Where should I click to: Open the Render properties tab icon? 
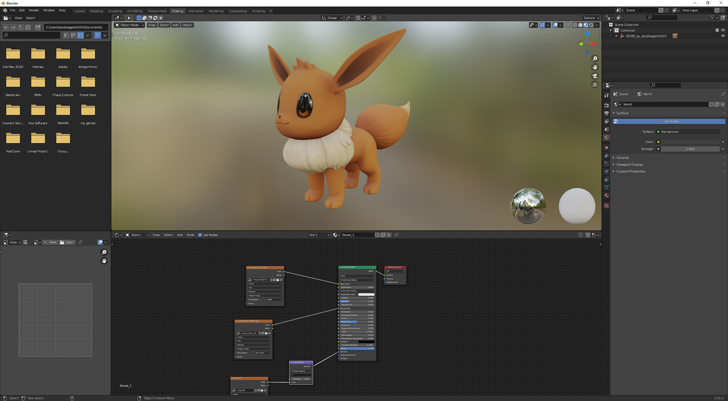coord(607,105)
